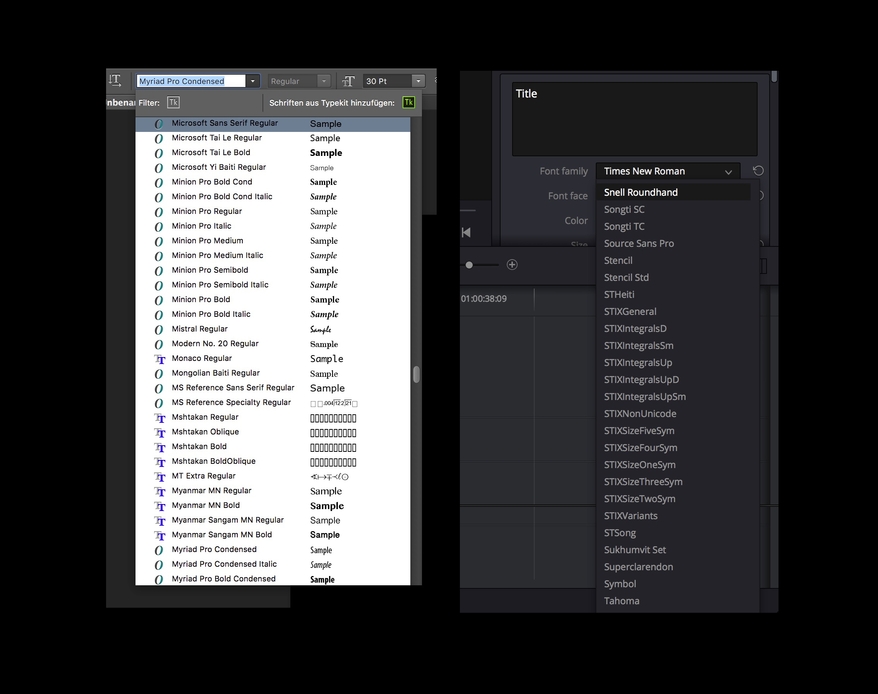Adjust the timeline zoom slider handle

tap(469, 265)
